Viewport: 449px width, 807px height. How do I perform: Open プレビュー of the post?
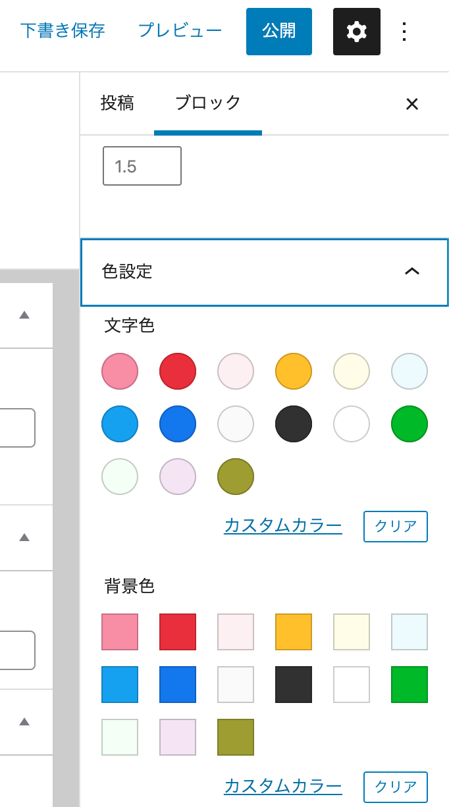[180, 31]
